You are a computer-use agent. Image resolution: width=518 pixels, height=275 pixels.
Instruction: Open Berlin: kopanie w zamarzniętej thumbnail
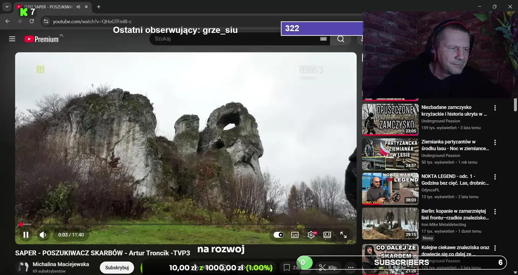(x=390, y=223)
